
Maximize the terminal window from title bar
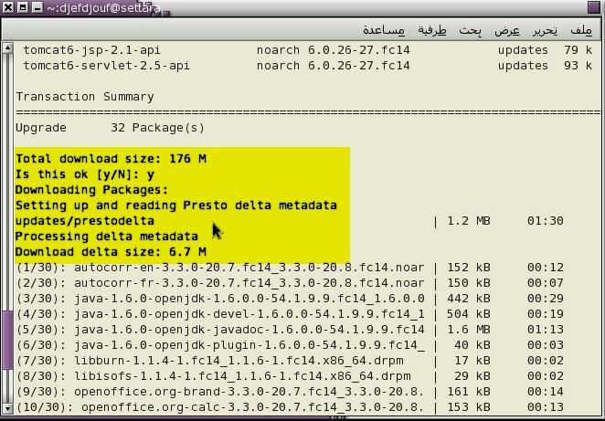pos(23,7)
